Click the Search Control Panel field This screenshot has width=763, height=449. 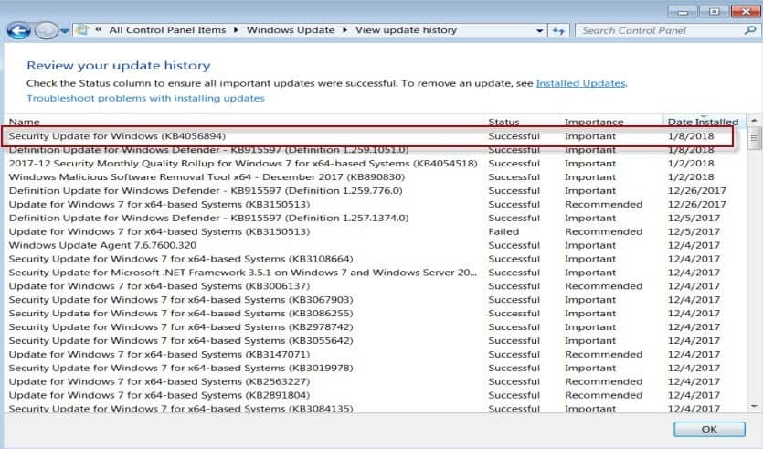pyautogui.click(x=660, y=31)
